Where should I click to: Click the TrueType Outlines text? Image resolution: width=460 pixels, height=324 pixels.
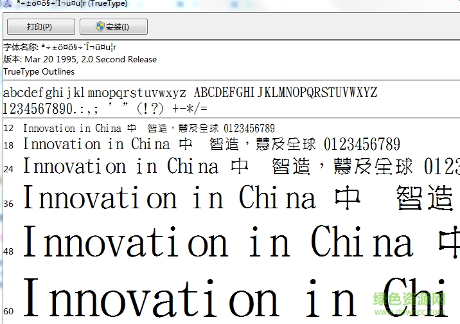39,71
